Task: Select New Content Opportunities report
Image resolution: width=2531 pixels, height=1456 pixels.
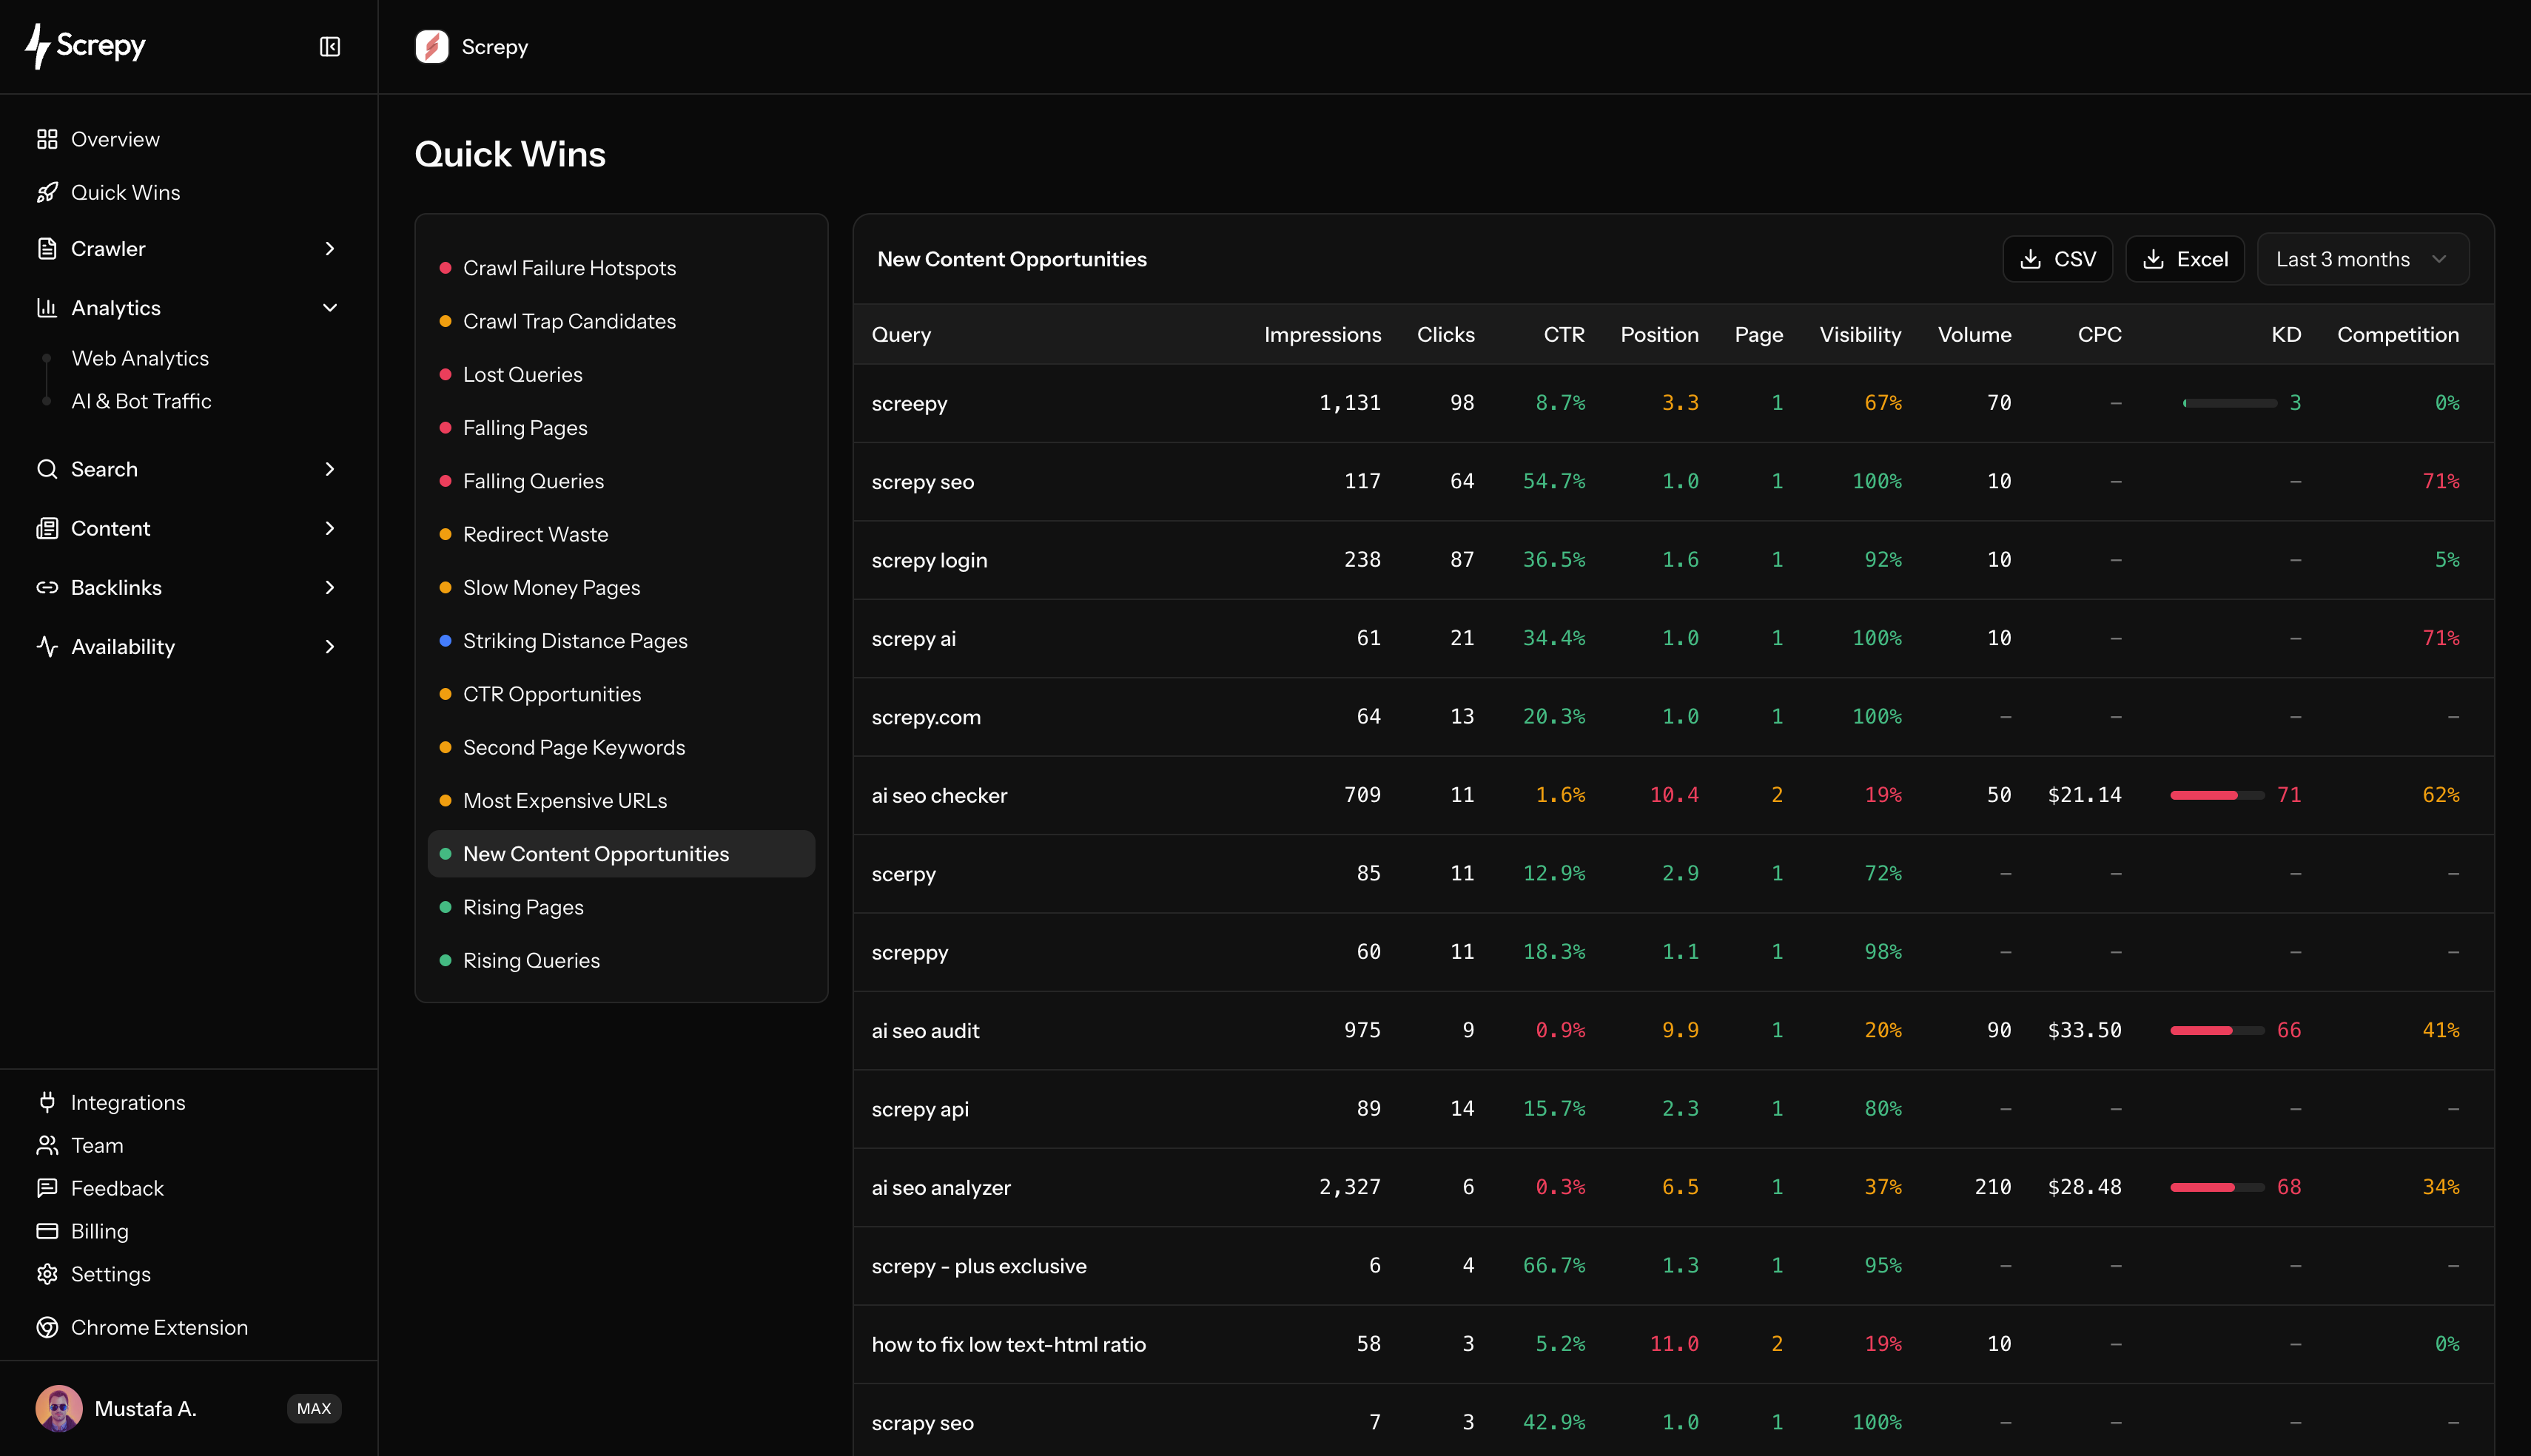Action: click(621, 854)
